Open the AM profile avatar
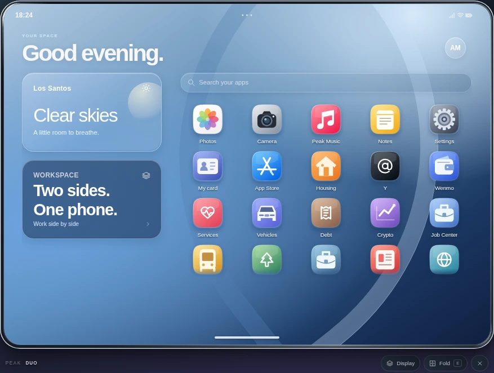 pyautogui.click(x=455, y=48)
